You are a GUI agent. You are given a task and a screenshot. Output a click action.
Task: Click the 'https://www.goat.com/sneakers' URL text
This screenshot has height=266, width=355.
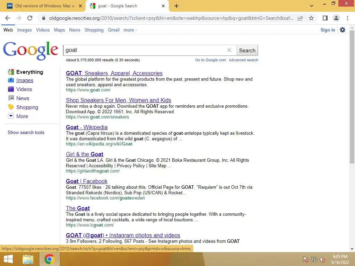click(97, 117)
